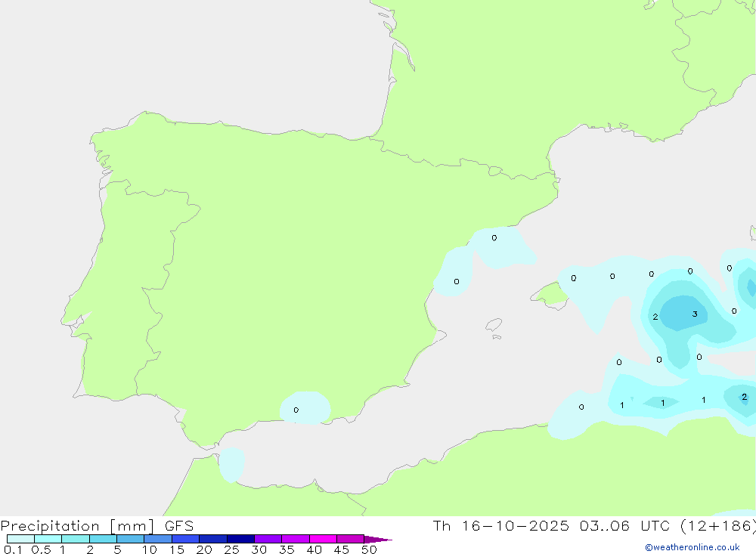Click the '(12+186)' forecast run text
The height and width of the screenshot is (554, 756).
(x=717, y=526)
